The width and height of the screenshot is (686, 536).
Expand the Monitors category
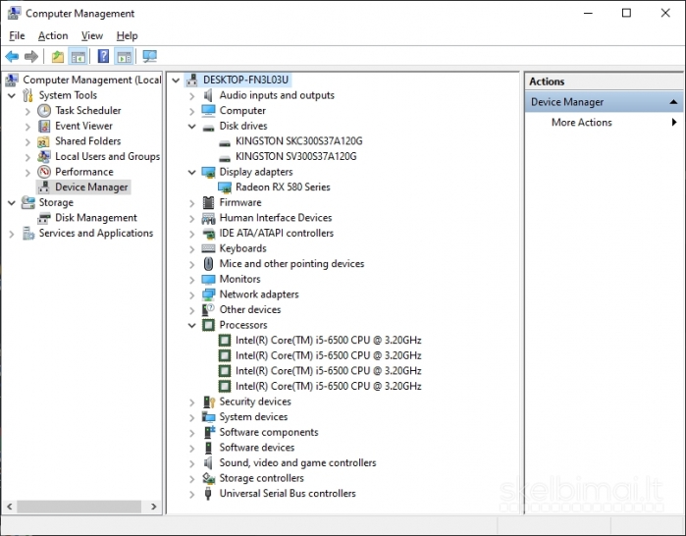tap(191, 280)
